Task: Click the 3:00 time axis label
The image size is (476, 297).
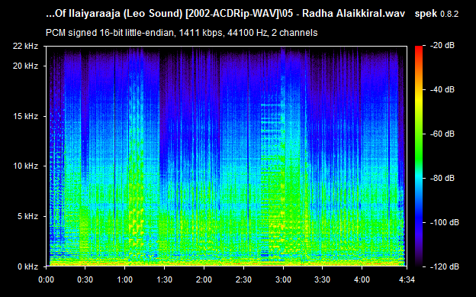Action: (283, 279)
